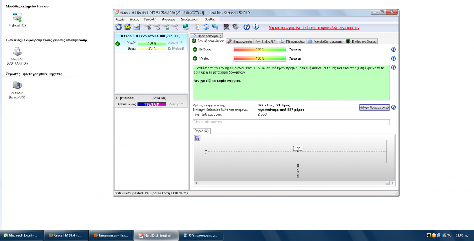This screenshot has height=241, width=474.
Task: Click the help icon beside Υγεία bar
Action: [x=393, y=58]
